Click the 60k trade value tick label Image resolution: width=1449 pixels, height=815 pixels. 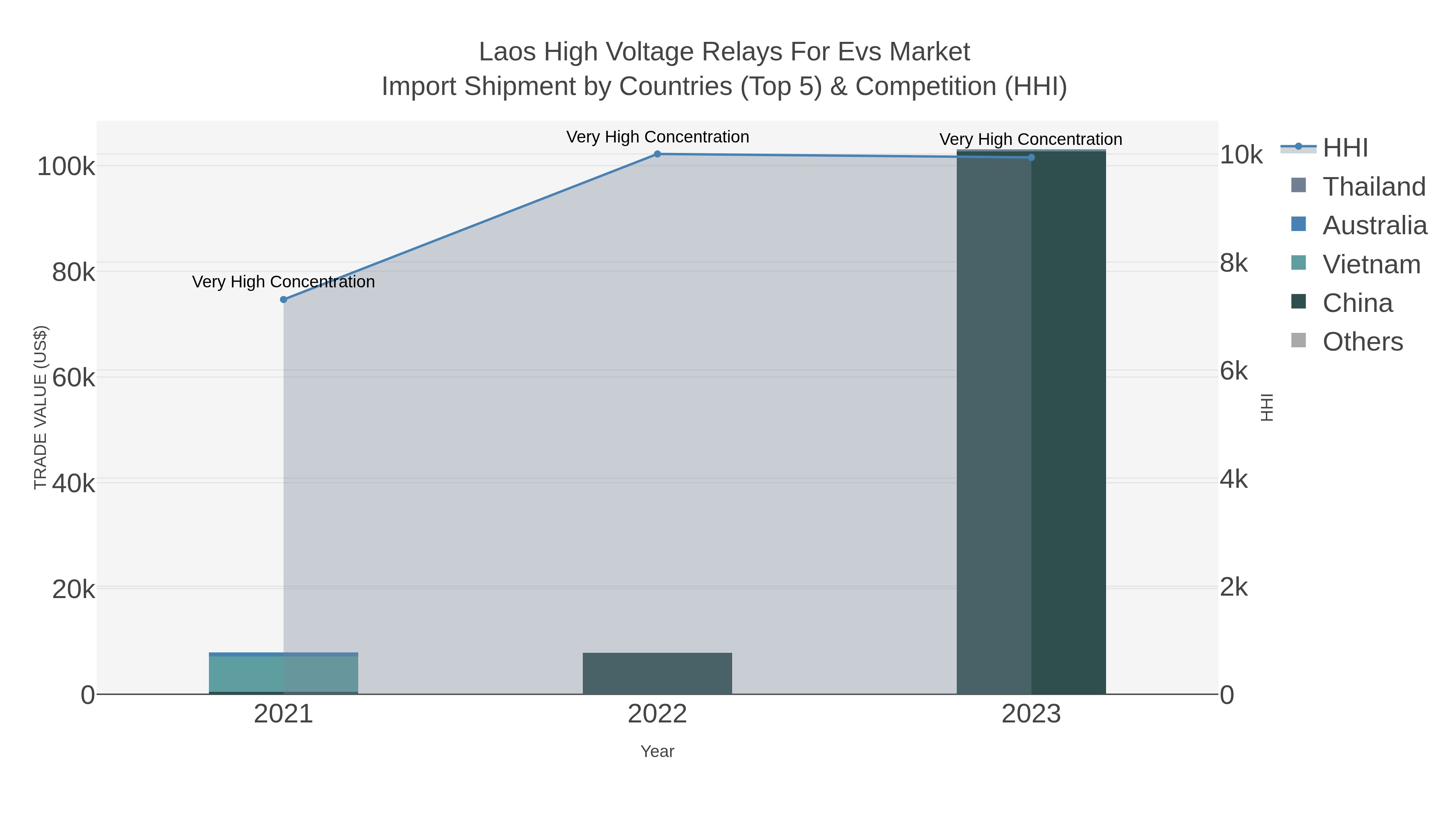pyautogui.click(x=73, y=378)
